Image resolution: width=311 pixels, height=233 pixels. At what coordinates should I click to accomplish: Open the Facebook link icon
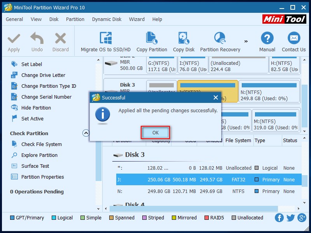pos(279,218)
